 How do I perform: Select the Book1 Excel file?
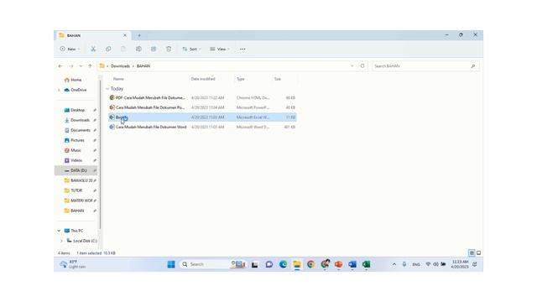202,117
